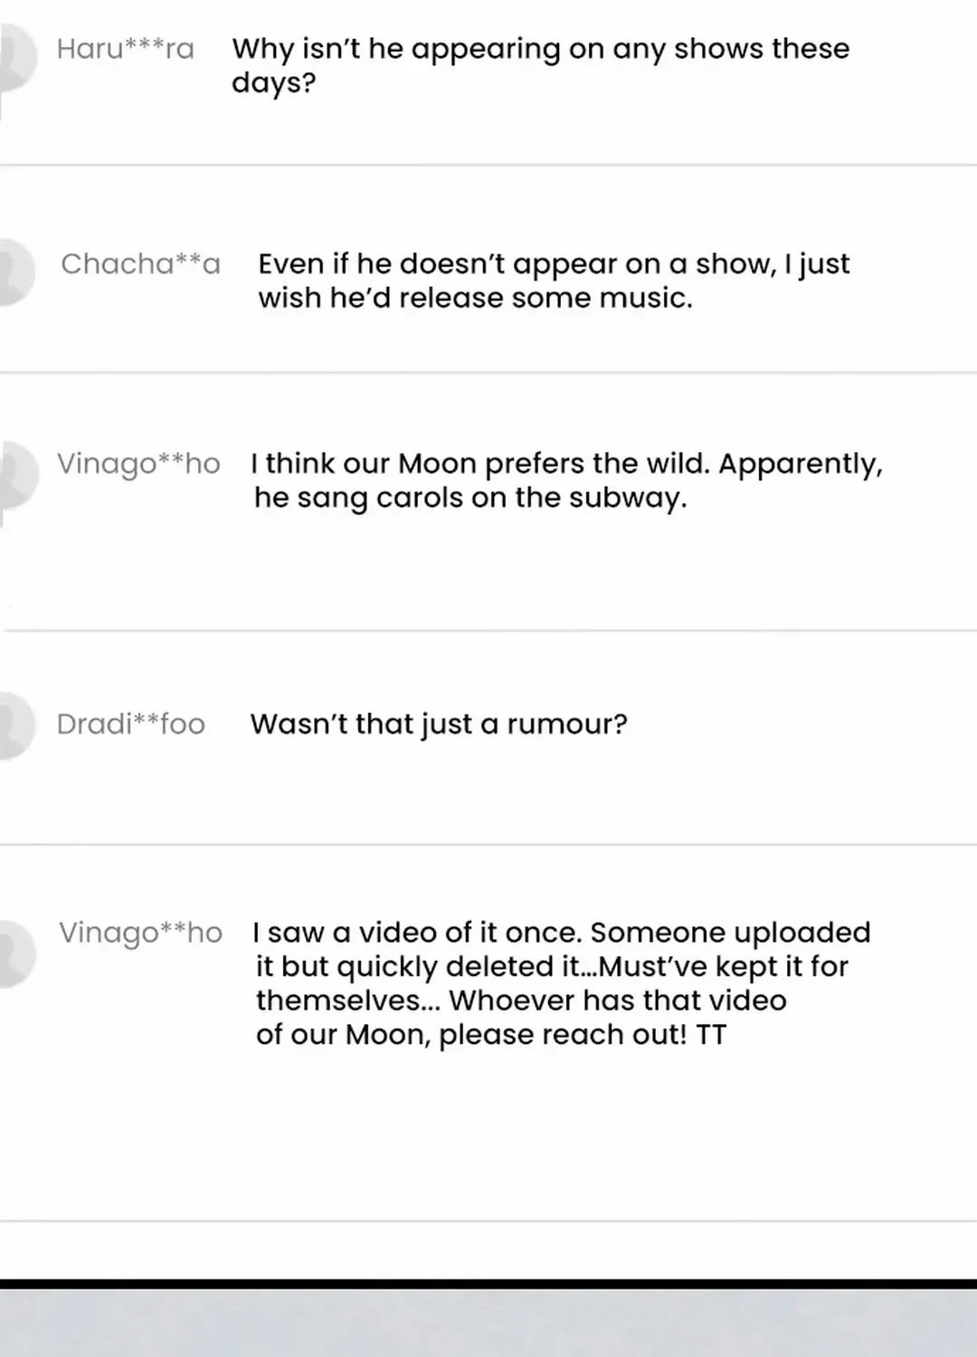Click the text 'he sang carols on the subway'

470,498
